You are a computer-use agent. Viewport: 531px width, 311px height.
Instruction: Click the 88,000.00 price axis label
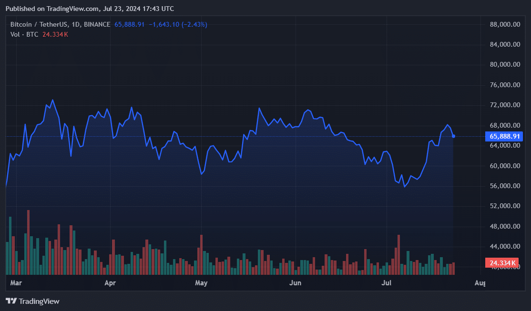[505, 24]
